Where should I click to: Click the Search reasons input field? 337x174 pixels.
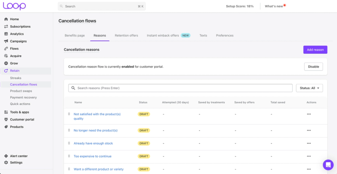click(180, 88)
